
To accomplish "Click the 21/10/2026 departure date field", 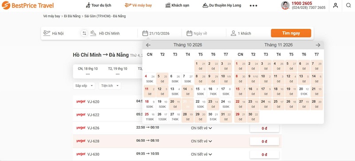I will (x=159, y=33).
